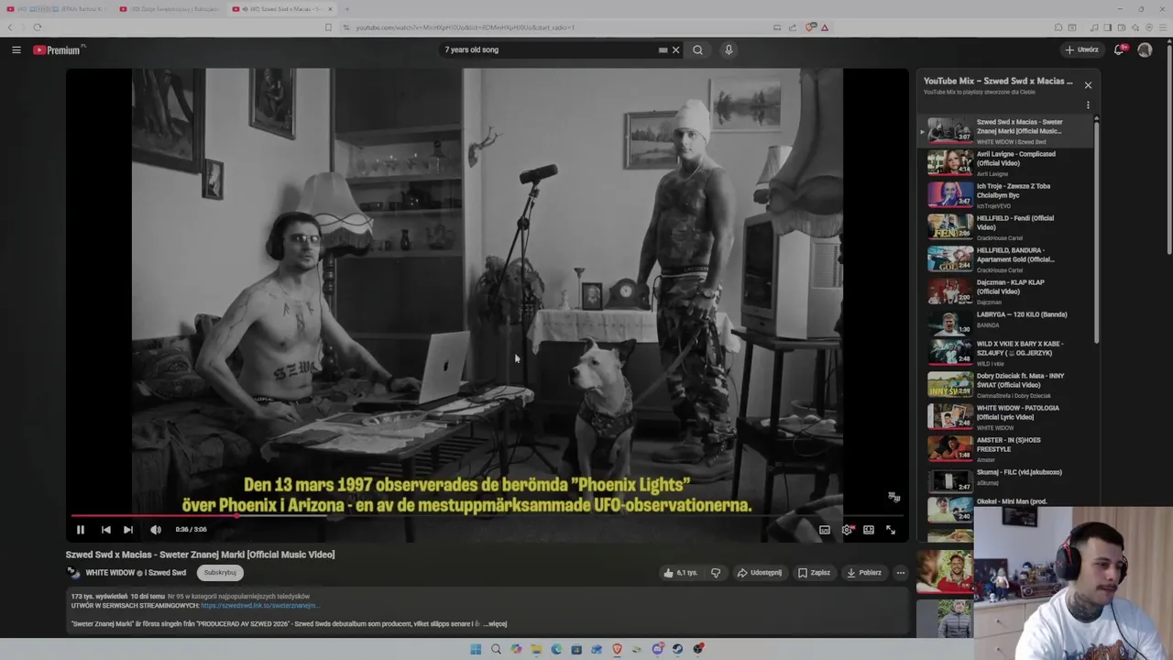
Task: Select LABRYGA — 120 KILO (Bannda)
Action: (1006, 323)
